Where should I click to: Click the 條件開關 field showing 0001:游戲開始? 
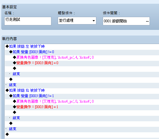click(x=126, y=21)
